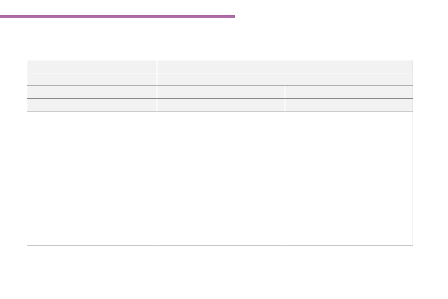Click the third row's middle gray cell
The width and height of the screenshot is (448, 299).
[x=221, y=92]
